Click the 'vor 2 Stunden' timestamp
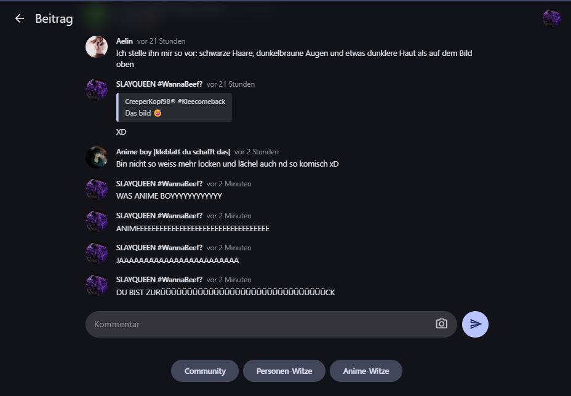This screenshot has width=571, height=396. click(x=257, y=152)
